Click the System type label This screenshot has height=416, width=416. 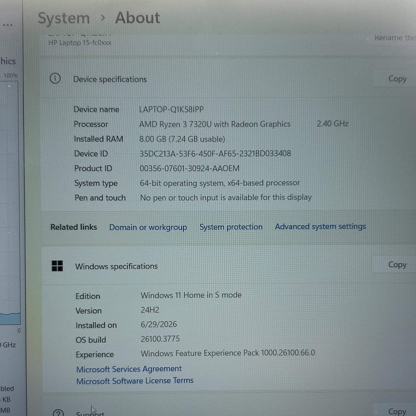[x=96, y=183]
